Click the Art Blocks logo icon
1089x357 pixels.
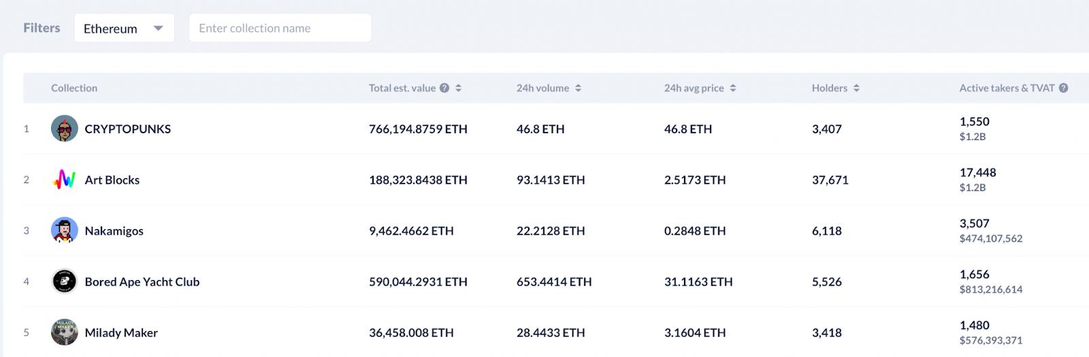pos(65,180)
